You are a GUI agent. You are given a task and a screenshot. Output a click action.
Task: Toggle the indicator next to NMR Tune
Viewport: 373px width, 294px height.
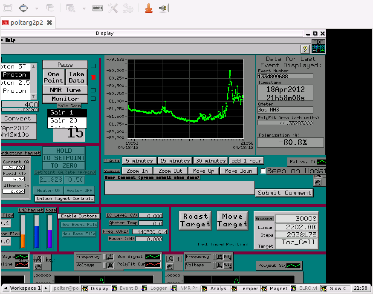coord(93,90)
